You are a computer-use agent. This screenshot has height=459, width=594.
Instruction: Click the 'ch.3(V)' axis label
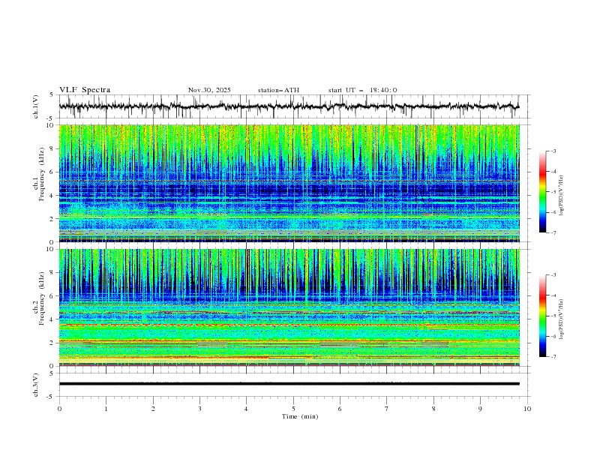coord(36,385)
